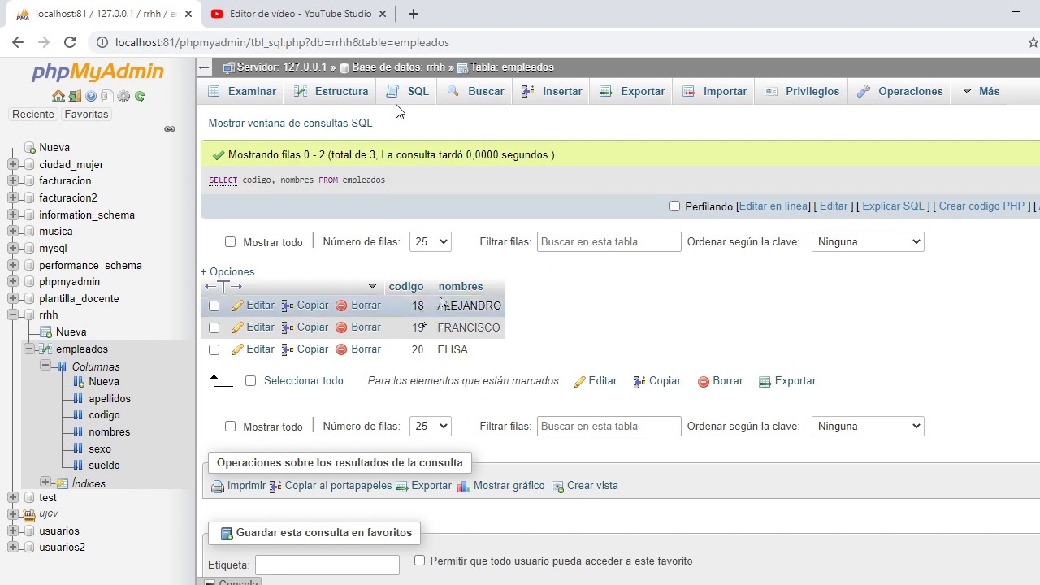Click the upper Filtrar filas search field
Image resolution: width=1040 pixels, height=585 pixels.
tap(609, 241)
